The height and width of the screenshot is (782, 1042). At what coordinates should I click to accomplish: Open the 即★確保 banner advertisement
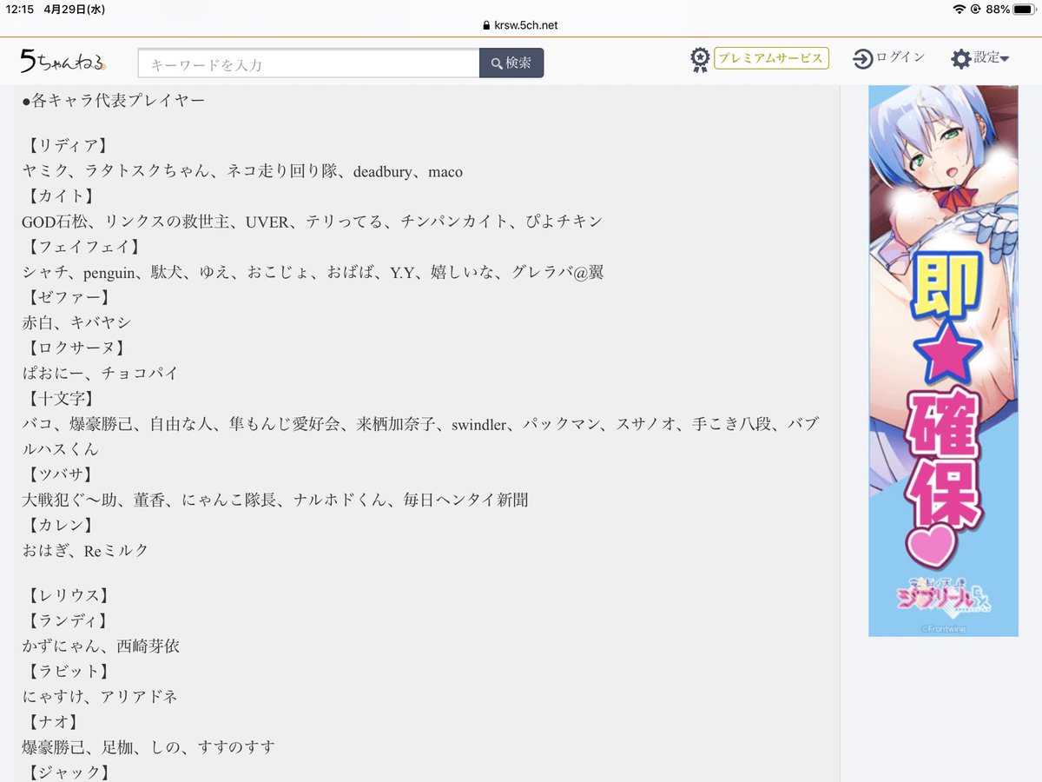[943, 361]
